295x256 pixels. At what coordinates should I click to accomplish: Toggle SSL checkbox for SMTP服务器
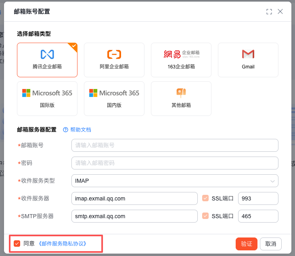pos(205,216)
